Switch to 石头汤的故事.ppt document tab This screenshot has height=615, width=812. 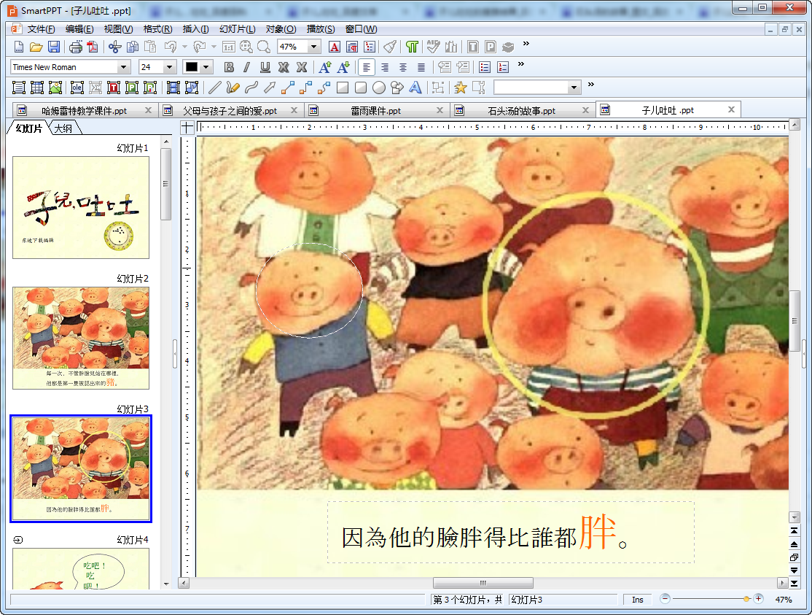521,110
